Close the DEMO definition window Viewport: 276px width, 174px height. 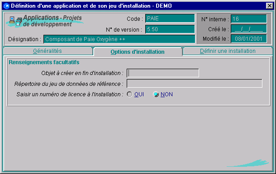click(270, 6)
